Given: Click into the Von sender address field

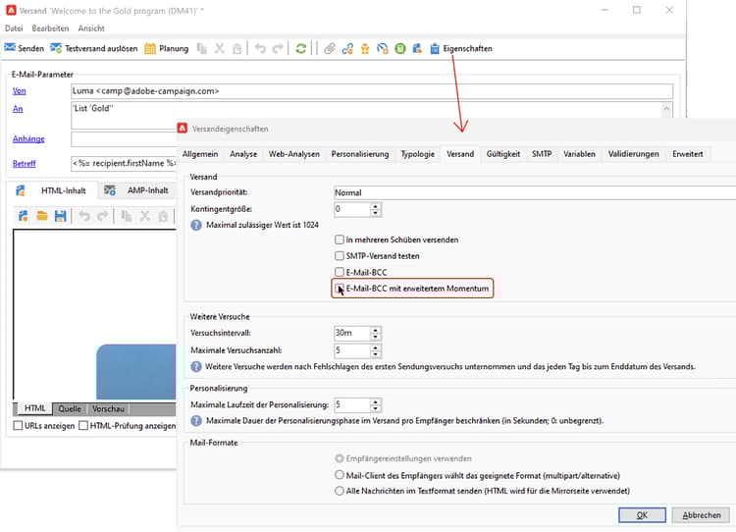Looking at the screenshot, I should click(372, 91).
